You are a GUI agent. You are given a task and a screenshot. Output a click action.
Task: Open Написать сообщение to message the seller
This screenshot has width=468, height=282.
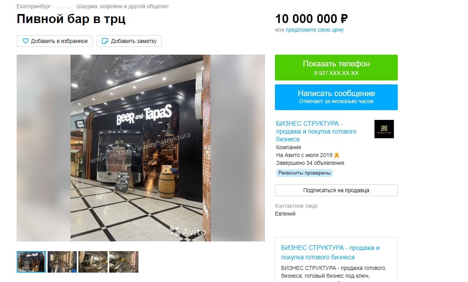pyautogui.click(x=336, y=97)
